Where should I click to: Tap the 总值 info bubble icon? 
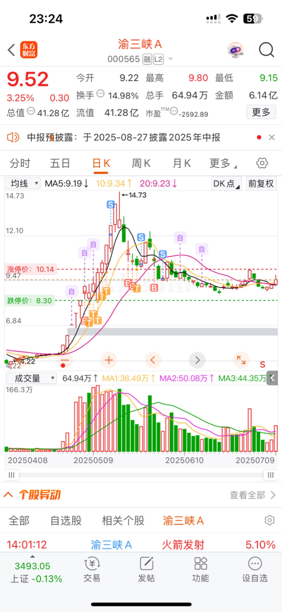31,111
